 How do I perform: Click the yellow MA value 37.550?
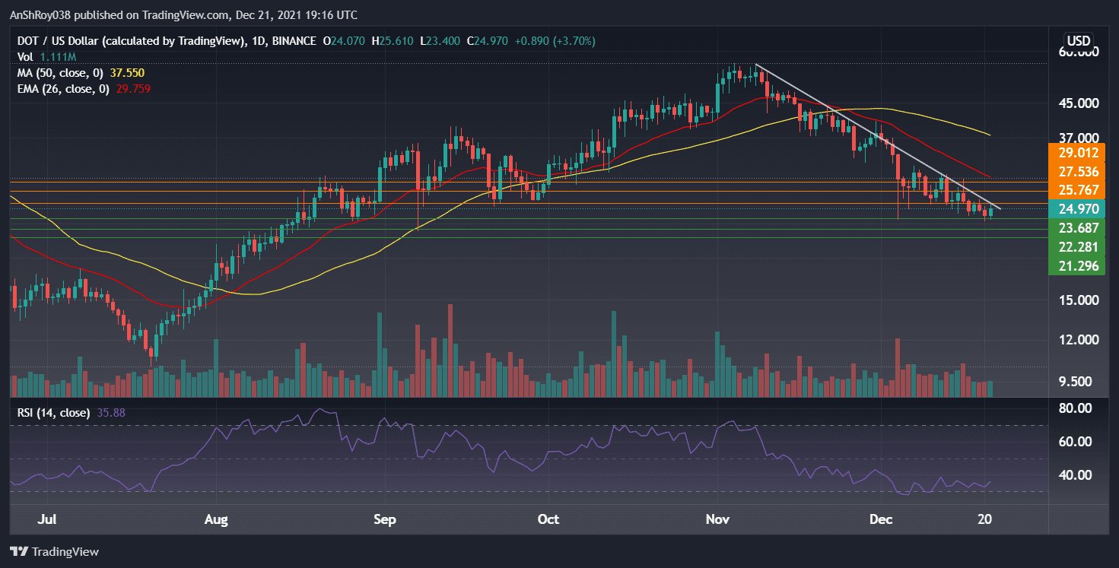[129, 72]
